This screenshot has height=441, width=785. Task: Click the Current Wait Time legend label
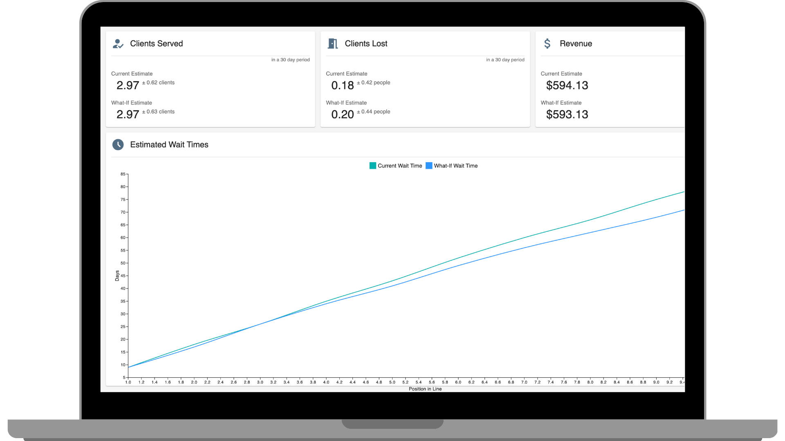[x=399, y=166]
